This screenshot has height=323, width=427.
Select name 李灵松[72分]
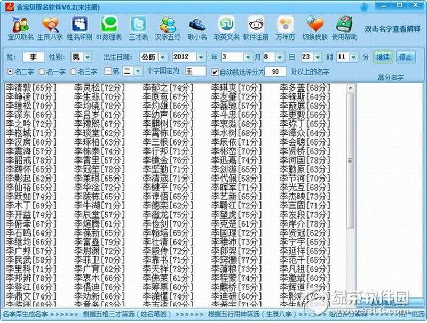click(99, 87)
